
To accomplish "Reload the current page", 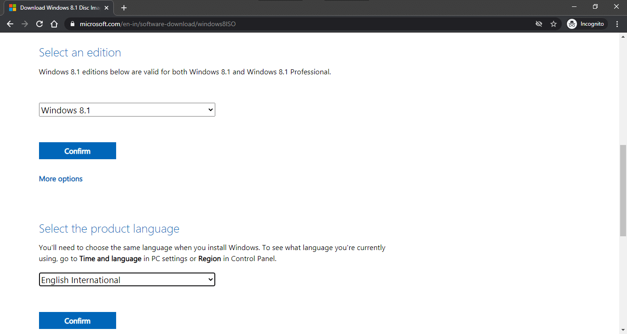I will (39, 24).
